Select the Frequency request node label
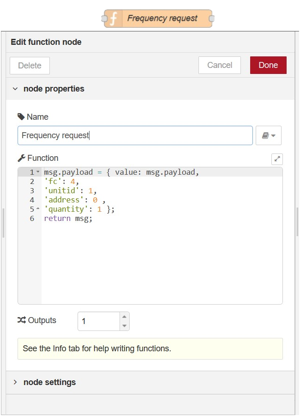 point(162,18)
